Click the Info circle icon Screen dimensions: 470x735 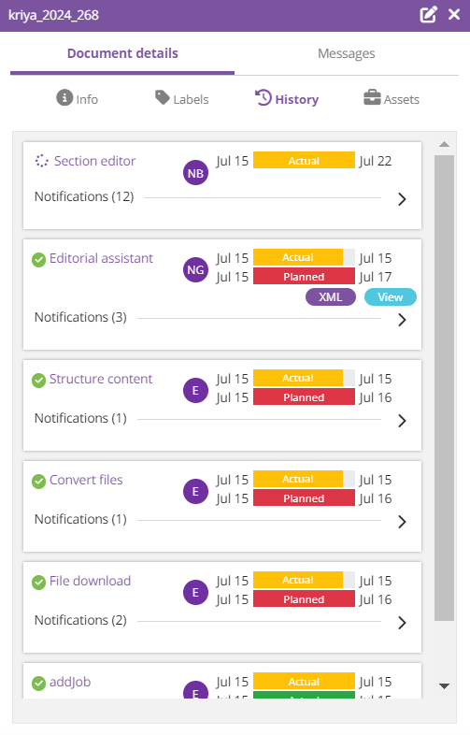(x=64, y=98)
